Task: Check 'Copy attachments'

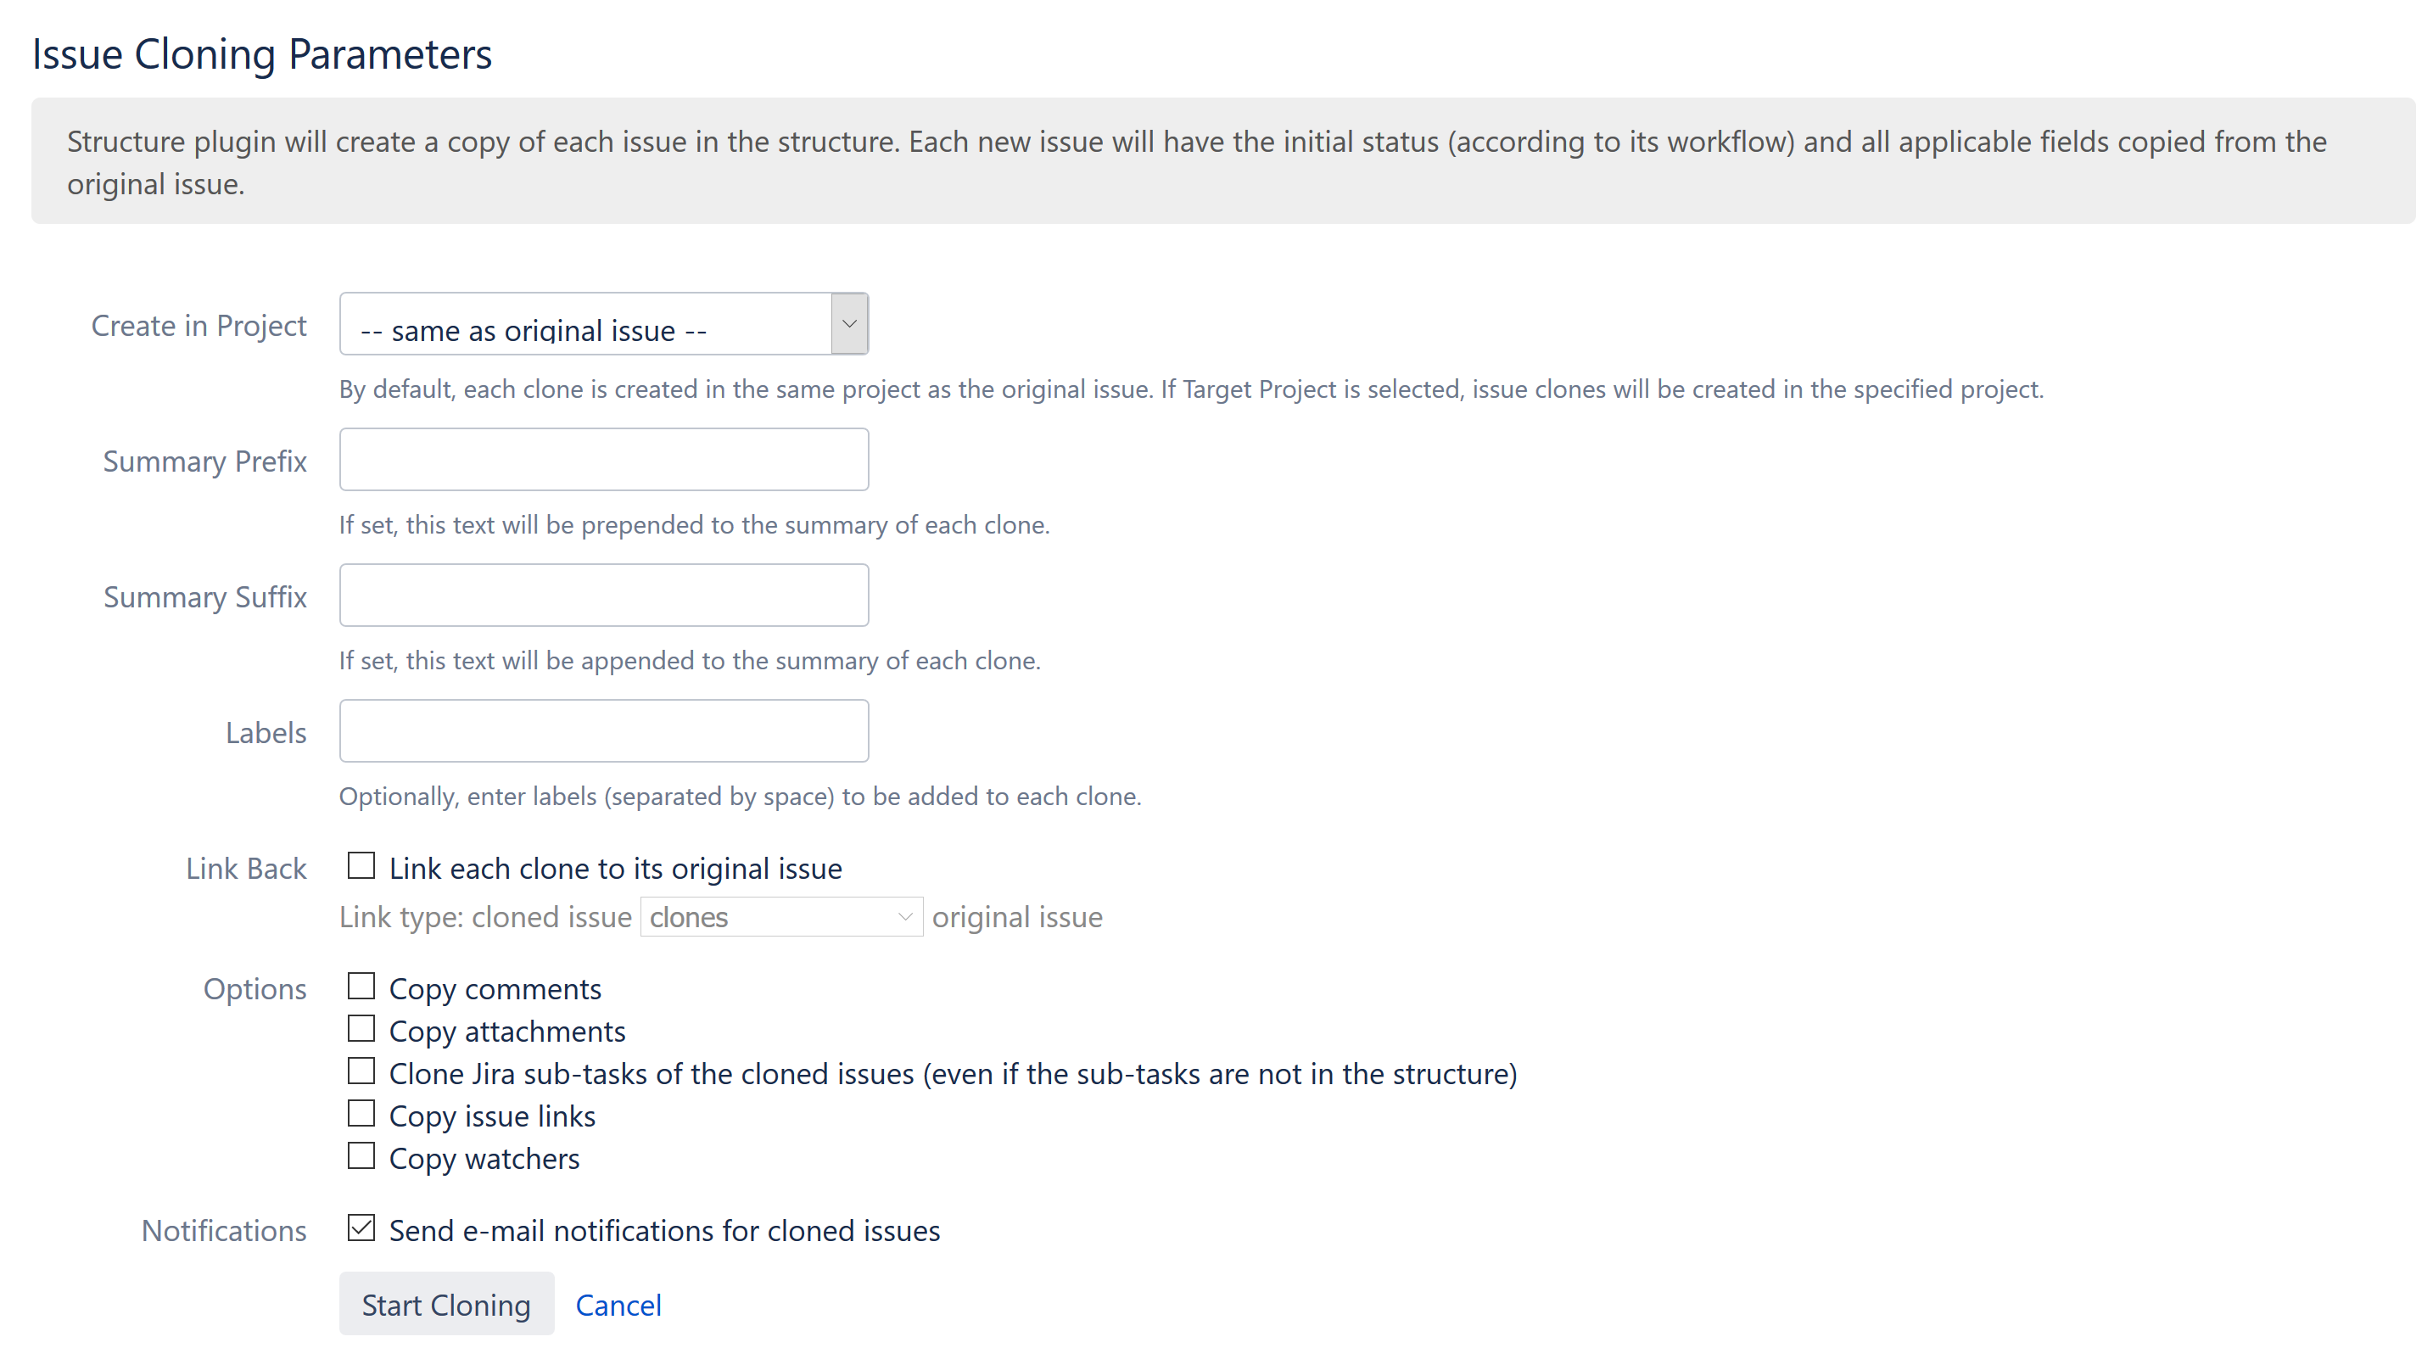Action: point(360,1027)
